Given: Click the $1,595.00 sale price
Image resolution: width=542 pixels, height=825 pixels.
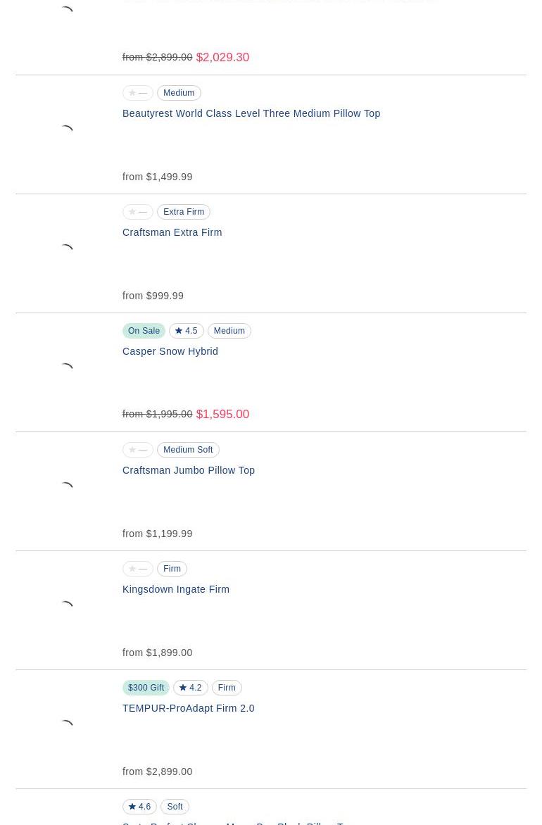Looking at the screenshot, I should pyautogui.click(x=222, y=415).
